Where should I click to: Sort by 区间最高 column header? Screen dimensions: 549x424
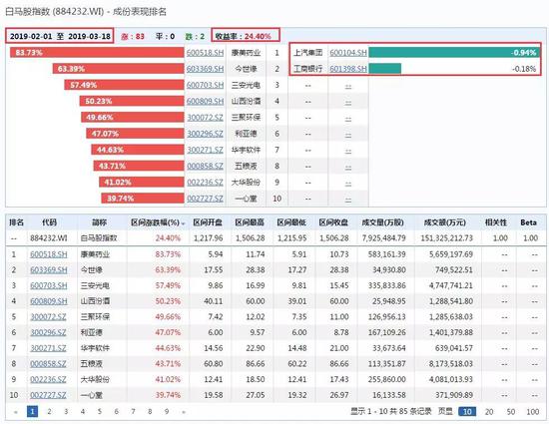click(x=250, y=222)
